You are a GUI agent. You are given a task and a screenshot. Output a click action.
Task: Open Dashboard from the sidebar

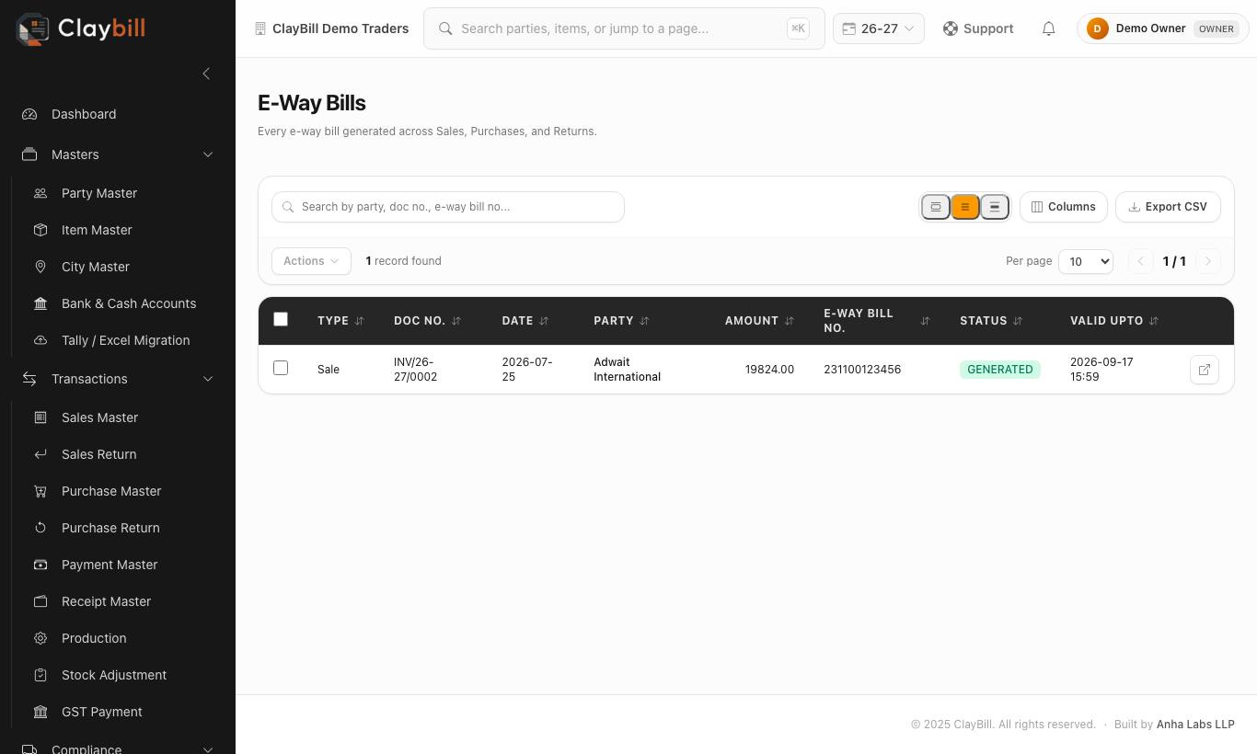[118, 114]
